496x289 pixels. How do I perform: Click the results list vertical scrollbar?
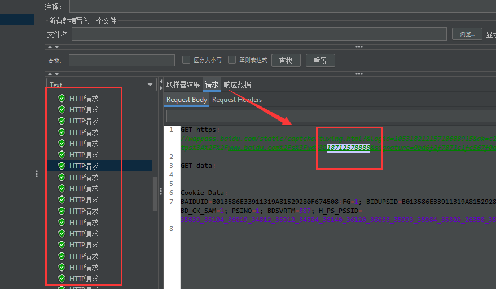(155, 194)
